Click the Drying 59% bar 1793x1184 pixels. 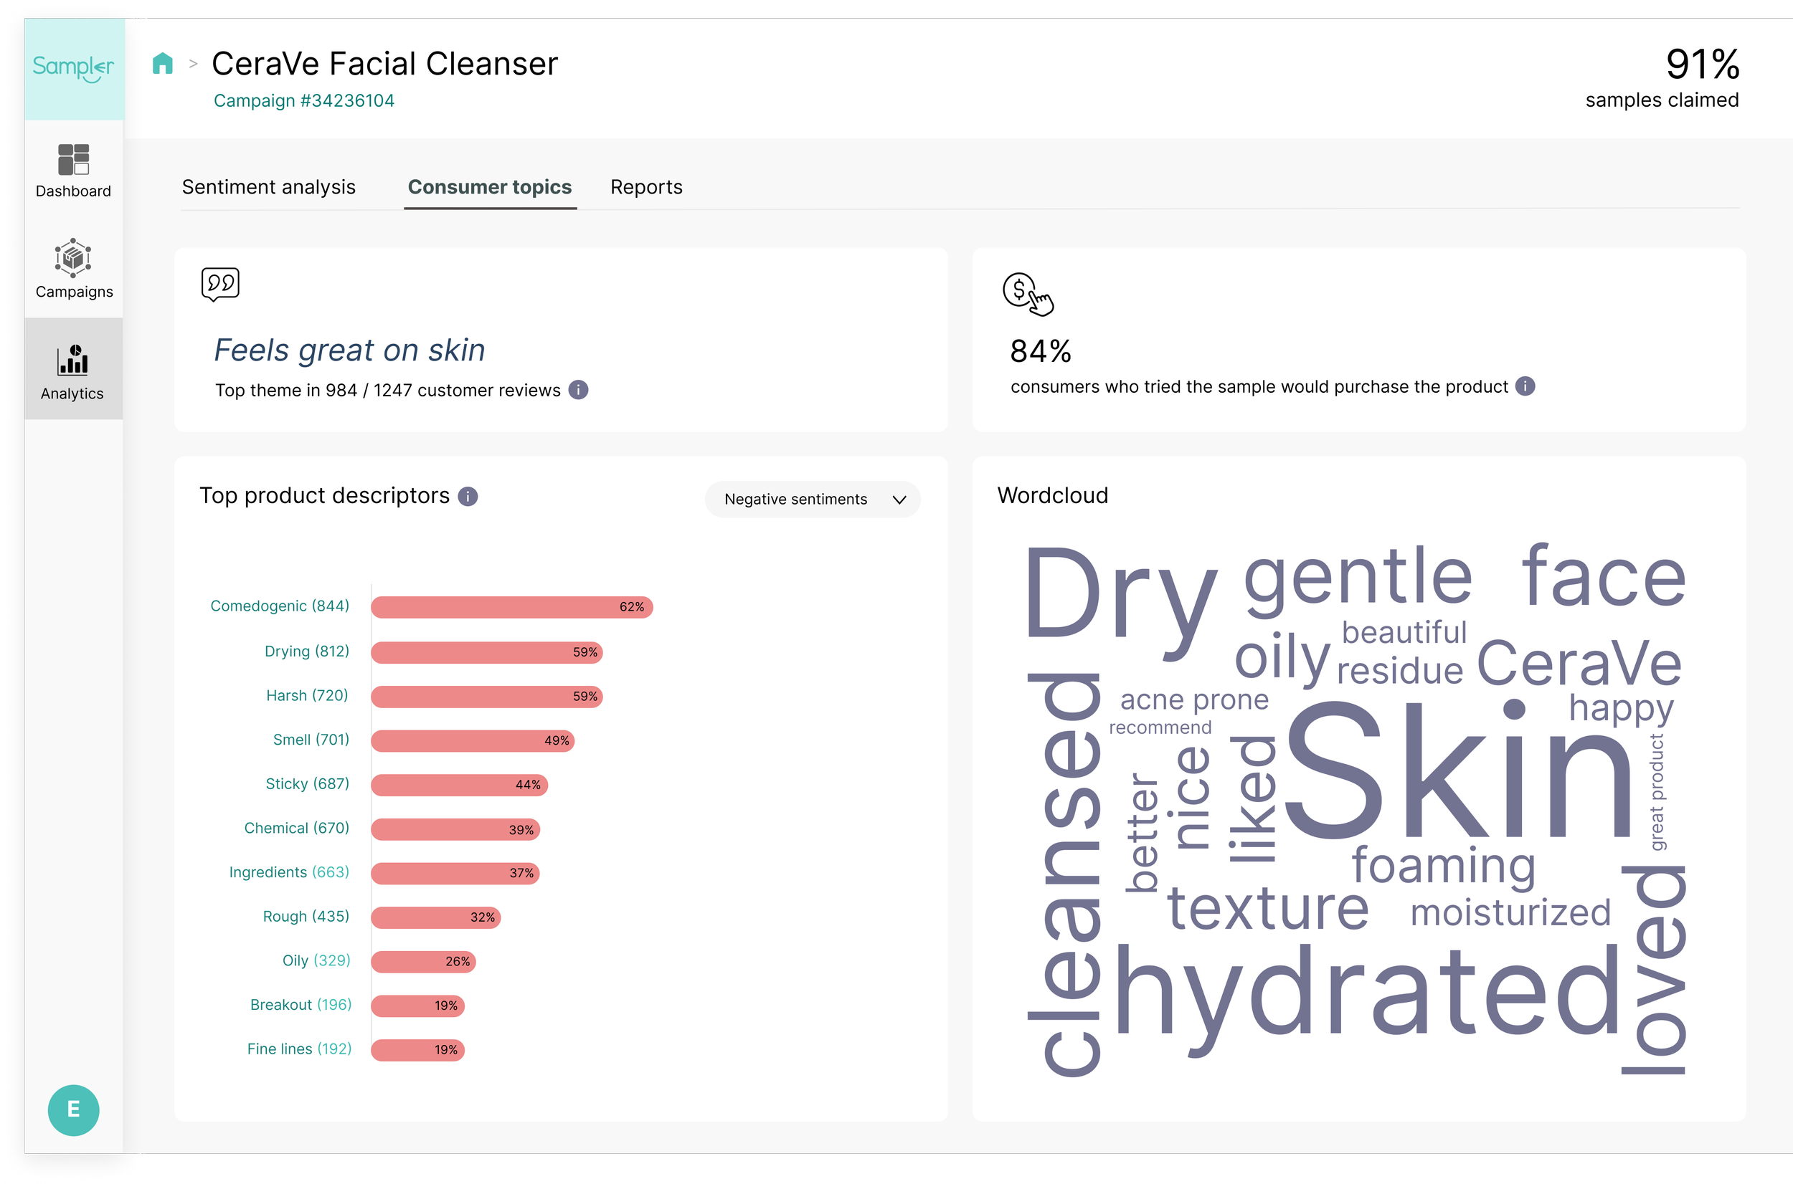(x=486, y=651)
